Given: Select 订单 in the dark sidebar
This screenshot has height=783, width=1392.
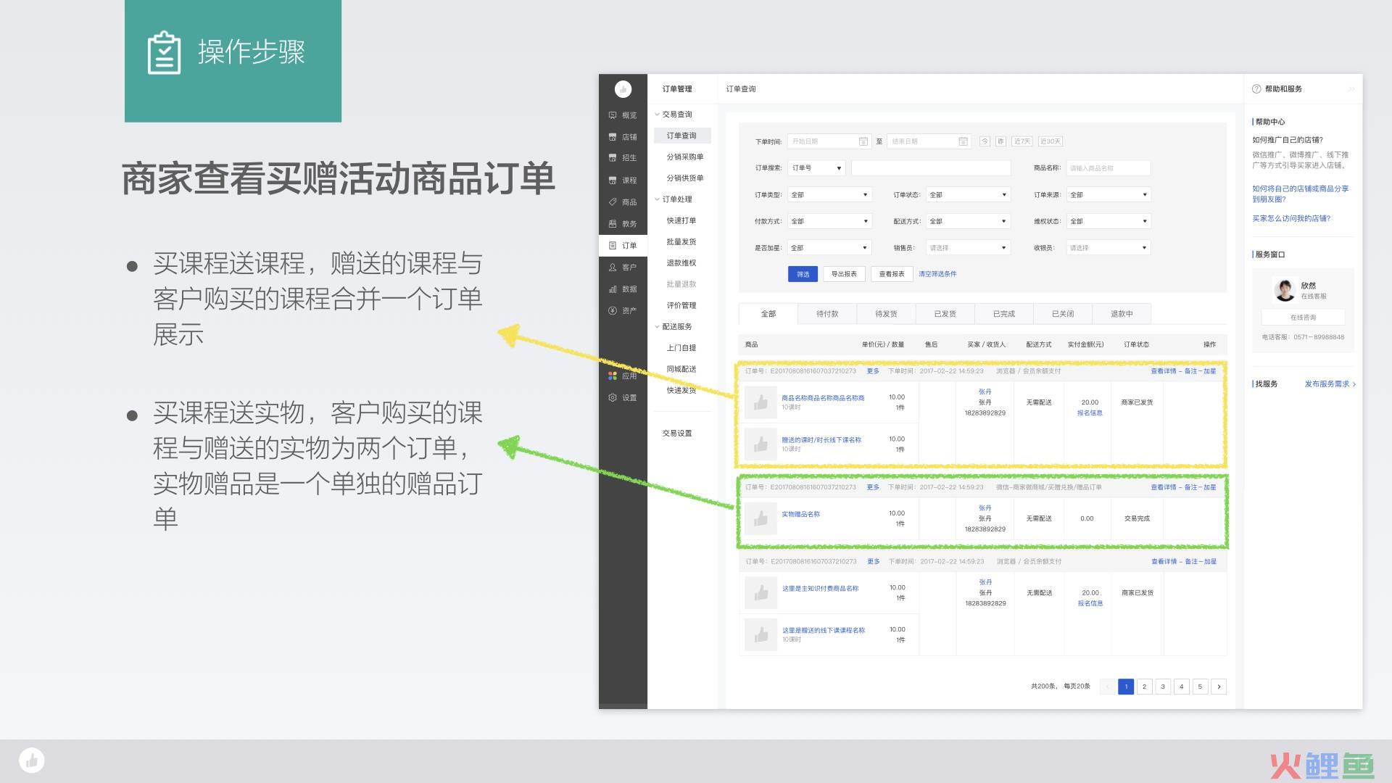Looking at the screenshot, I should (x=623, y=245).
